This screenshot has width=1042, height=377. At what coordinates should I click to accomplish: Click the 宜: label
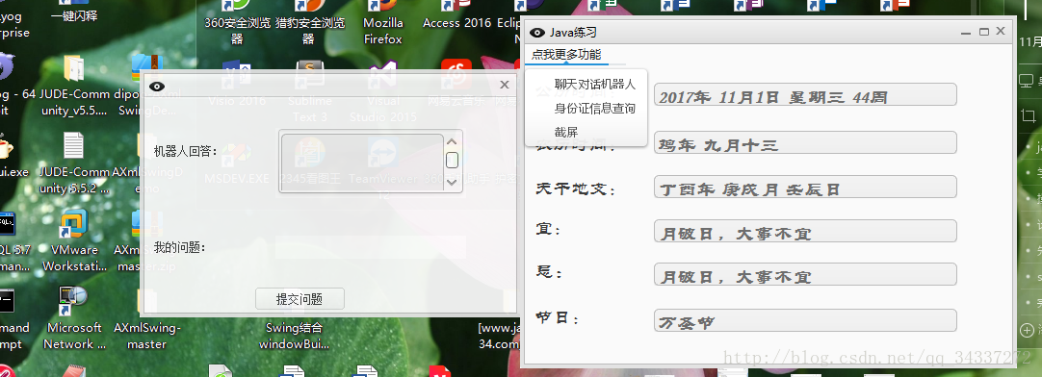click(548, 230)
